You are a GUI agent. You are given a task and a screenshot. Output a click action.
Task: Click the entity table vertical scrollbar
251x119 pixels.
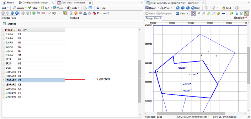click(140, 81)
